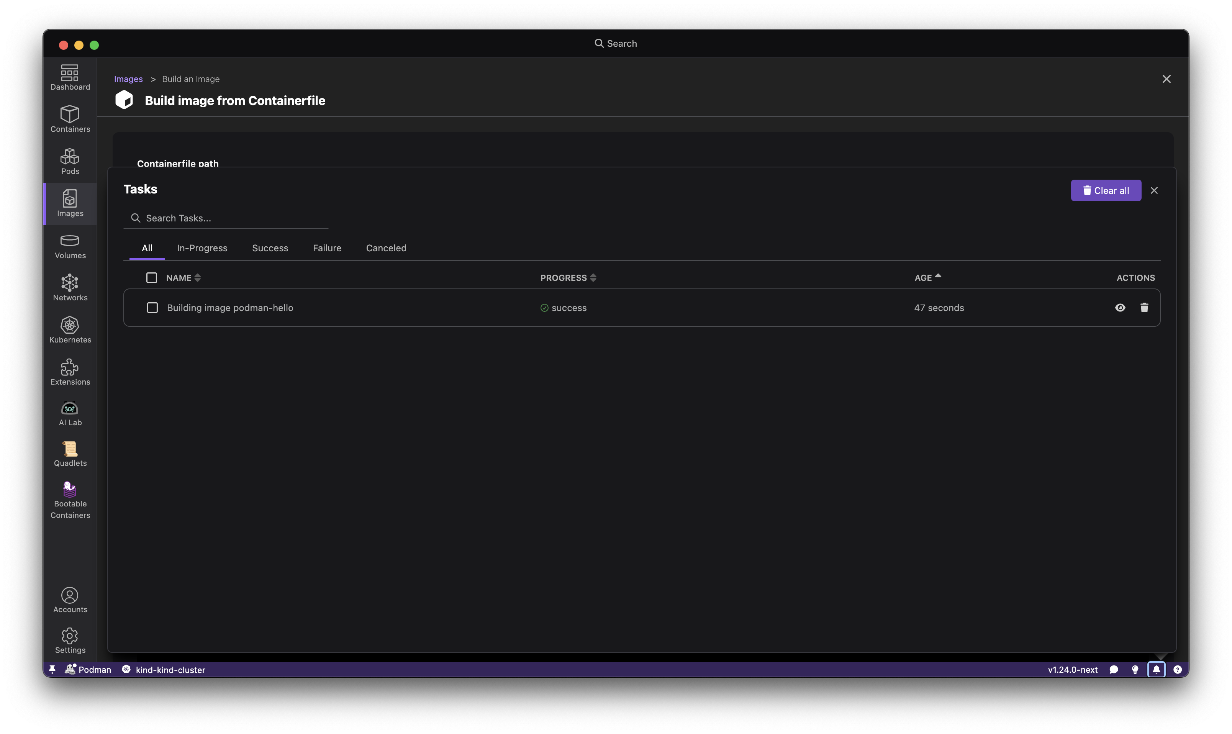Open Settings from the sidebar
The width and height of the screenshot is (1232, 734).
(x=70, y=642)
